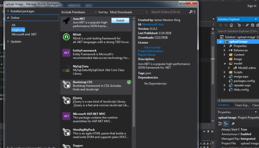Screen dimensions: 259x148
Task: Expand the References node arrow
Action: point(224,50)
